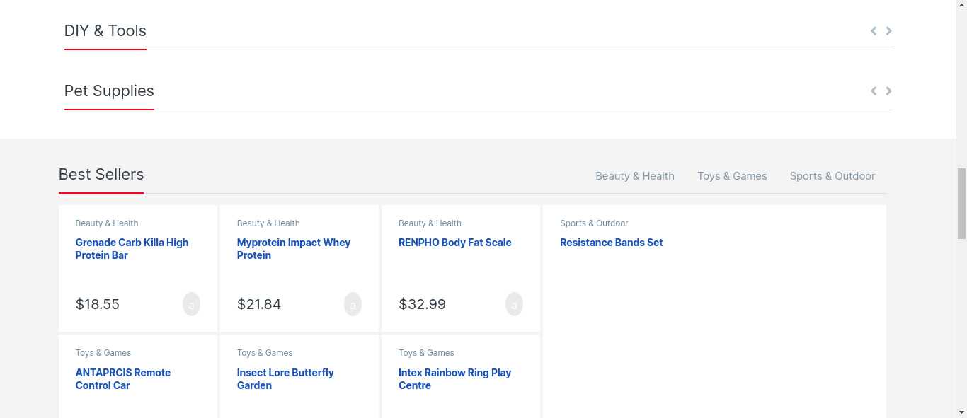Click Toys & Games category above ANTAPRCIS car
This screenshot has width=967, height=418.
(x=103, y=353)
